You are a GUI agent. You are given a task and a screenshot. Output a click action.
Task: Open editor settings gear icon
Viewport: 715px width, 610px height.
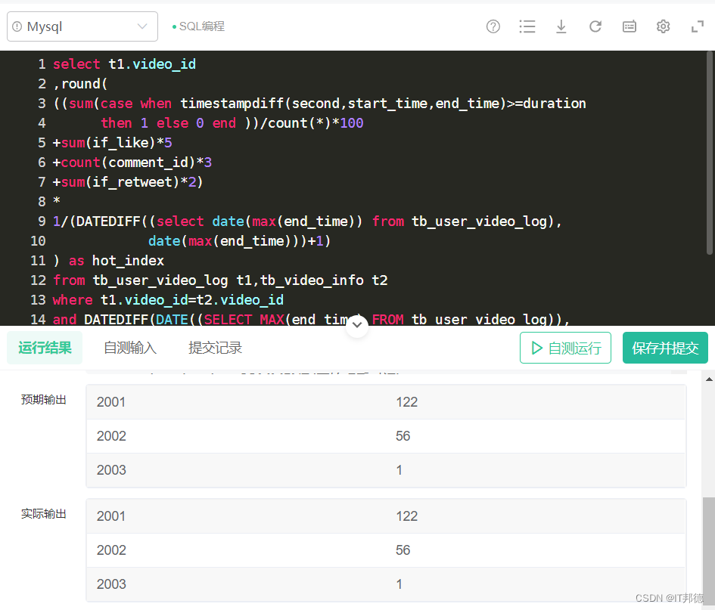pos(664,26)
